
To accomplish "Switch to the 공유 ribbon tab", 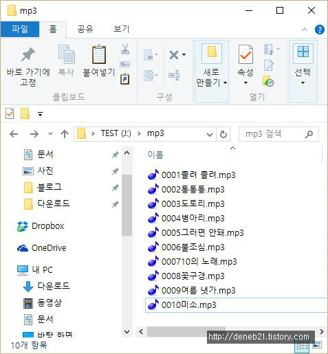I will [85, 30].
